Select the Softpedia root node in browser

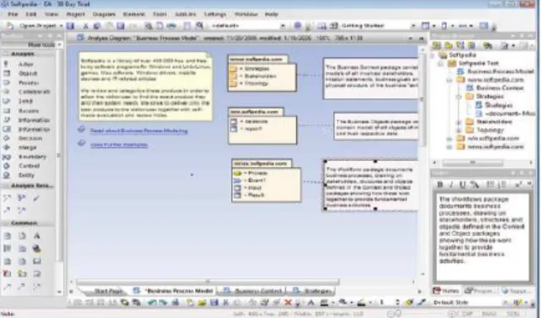click(x=462, y=56)
